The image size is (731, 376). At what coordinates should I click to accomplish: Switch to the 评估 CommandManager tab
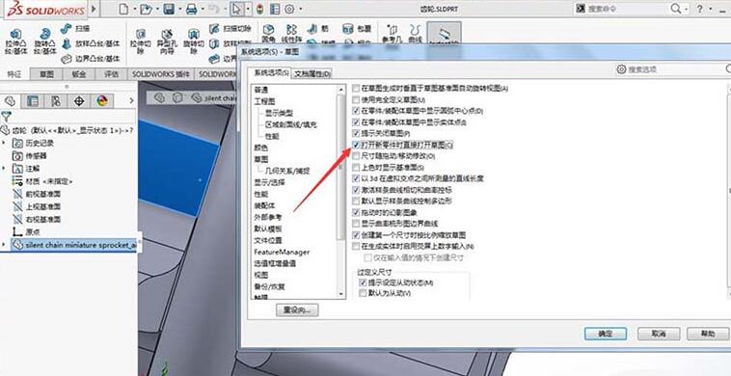pyautogui.click(x=111, y=74)
